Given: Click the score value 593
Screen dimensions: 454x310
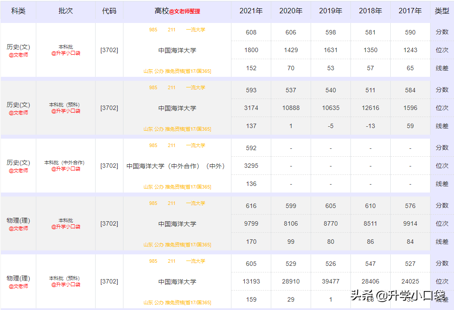Looking at the screenshot, I should point(251,90).
